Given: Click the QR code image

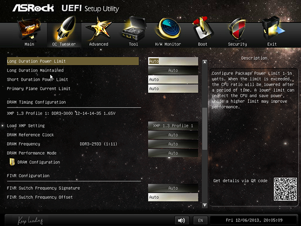Looking at the screenshot, I should point(285,189).
